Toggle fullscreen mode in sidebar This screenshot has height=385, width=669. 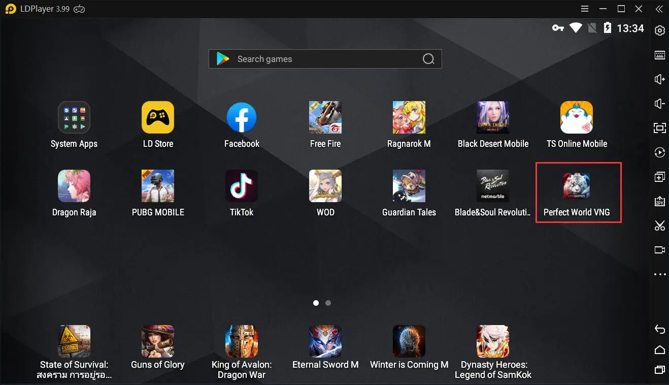coord(660,128)
